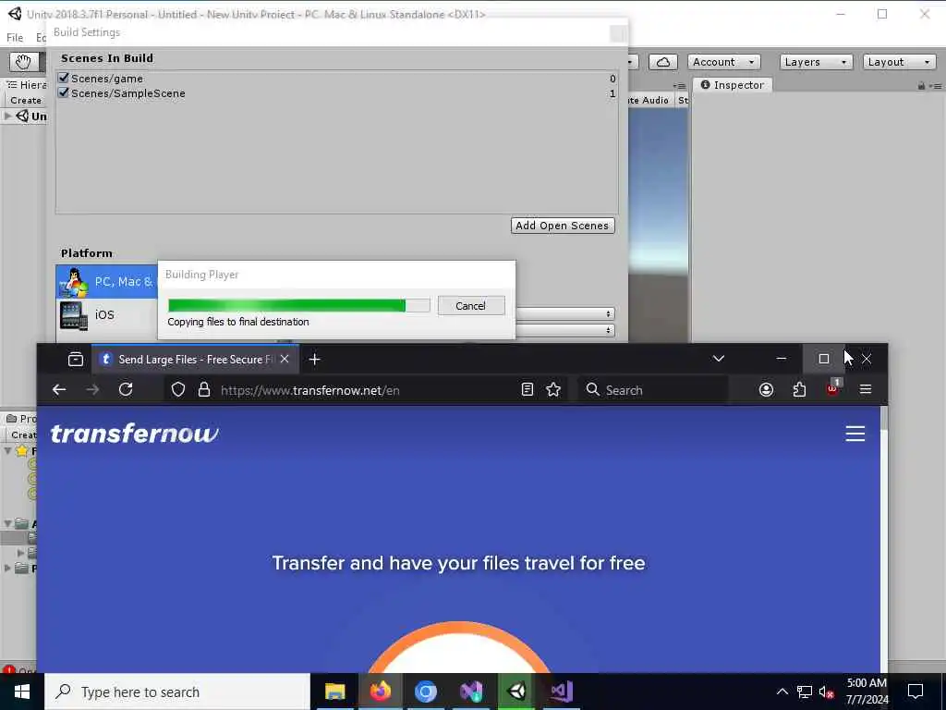Bookmark this page with star icon
This screenshot has width=946, height=710.
point(553,390)
